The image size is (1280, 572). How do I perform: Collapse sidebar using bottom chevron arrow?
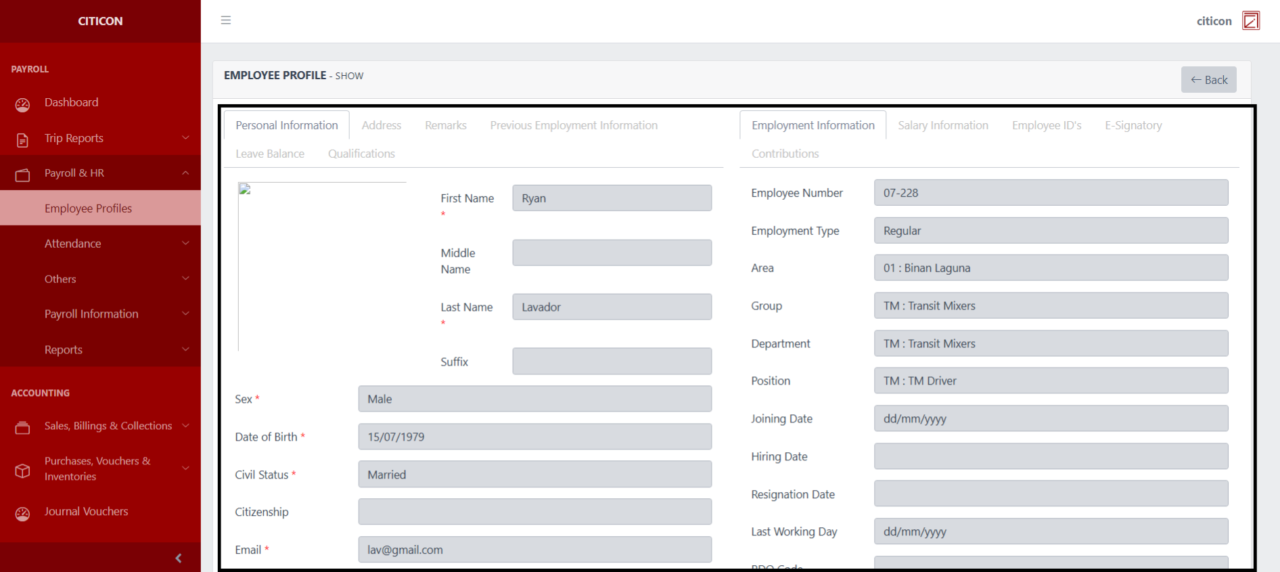click(179, 558)
